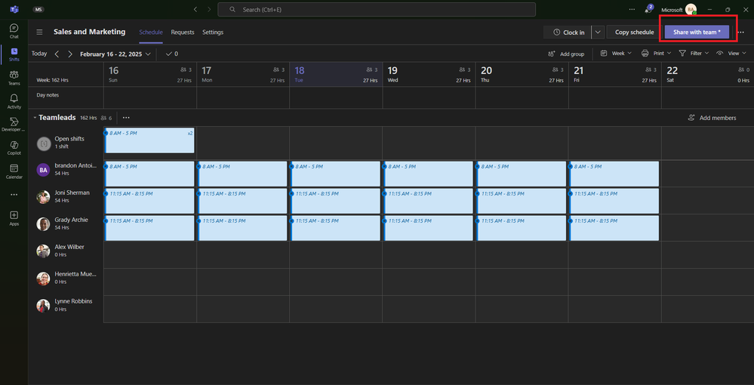Select the Shifts app icon
The image size is (754, 385).
14,54
